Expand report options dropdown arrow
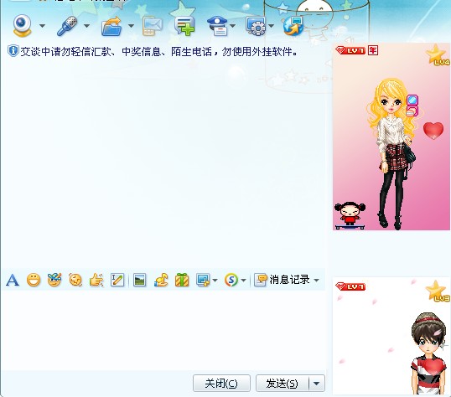The height and width of the screenshot is (397, 451). click(x=233, y=26)
